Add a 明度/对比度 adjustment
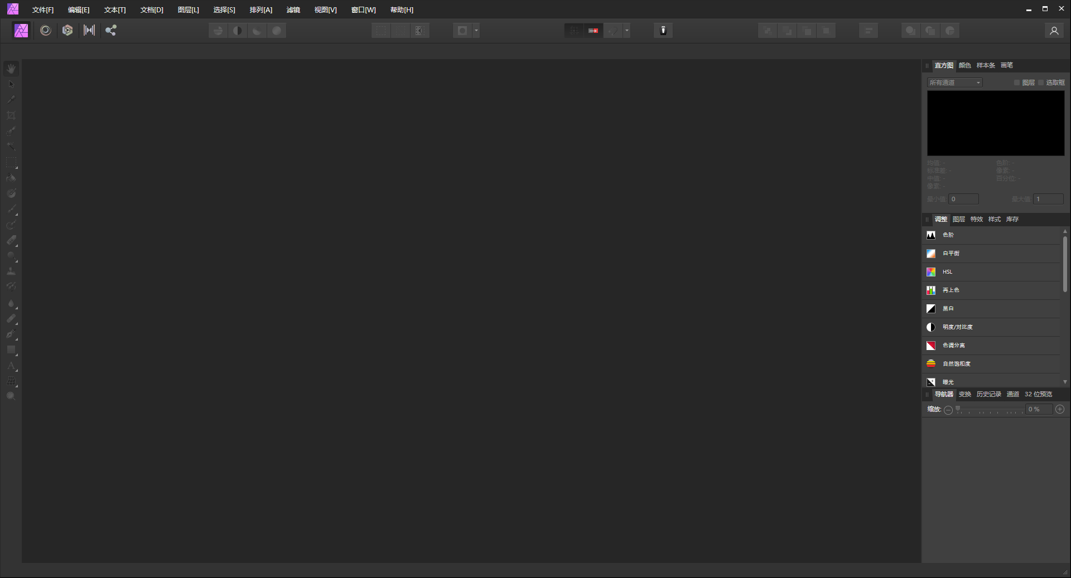Viewport: 1071px width, 578px height. point(992,327)
